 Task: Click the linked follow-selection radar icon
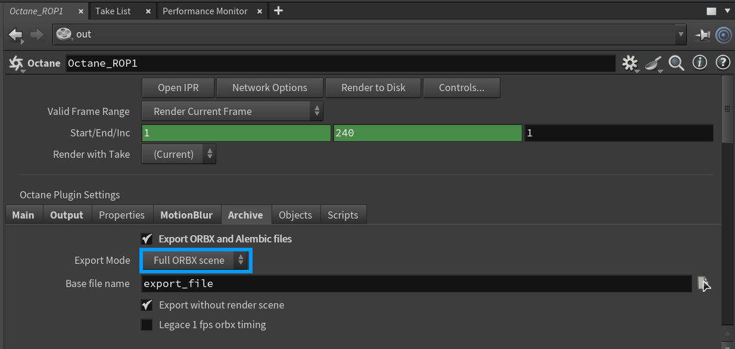click(x=723, y=35)
